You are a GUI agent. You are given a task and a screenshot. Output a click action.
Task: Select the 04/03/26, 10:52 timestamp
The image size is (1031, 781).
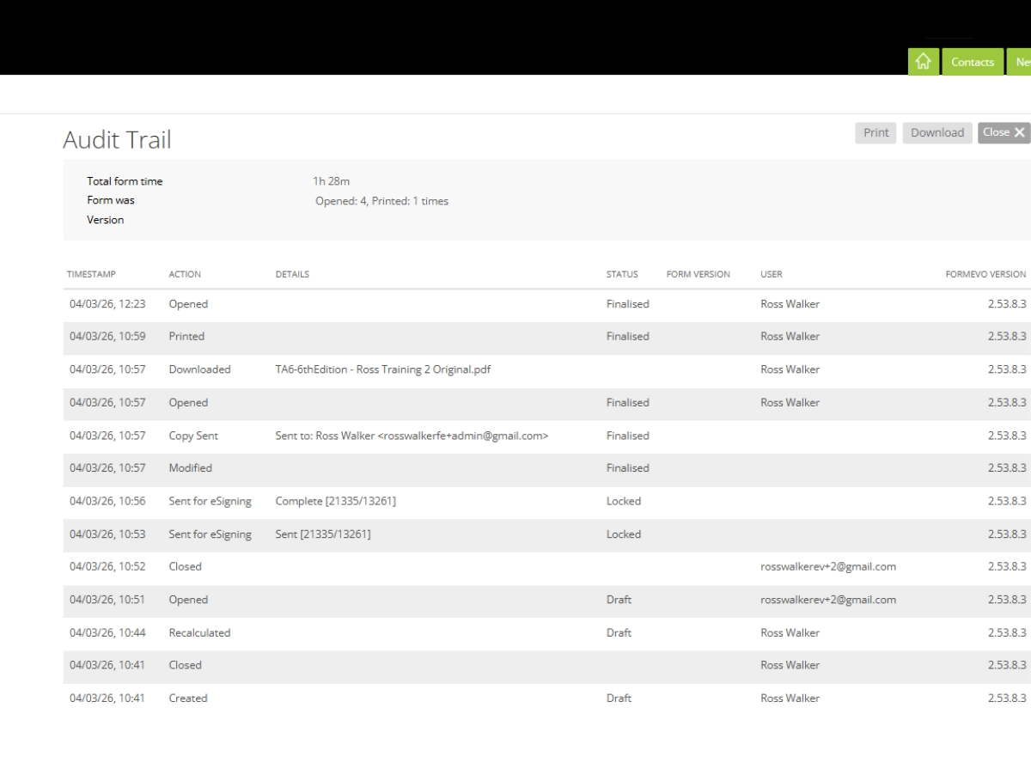[x=107, y=567]
